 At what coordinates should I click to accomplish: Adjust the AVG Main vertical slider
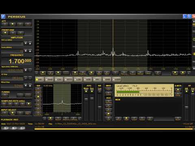pos(86,99)
